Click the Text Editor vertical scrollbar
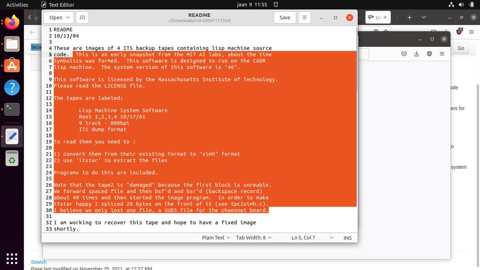This screenshot has height=270, width=480. [x=356, y=60]
